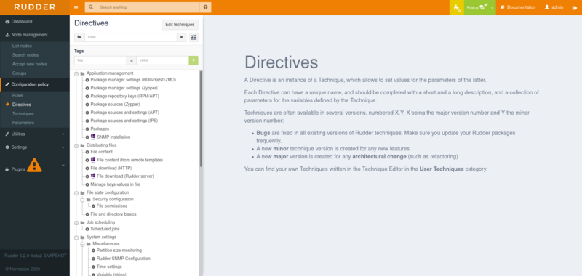Click Windows icon beside File download (Rudder server)
The image size is (582, 276).
(93, 176)
